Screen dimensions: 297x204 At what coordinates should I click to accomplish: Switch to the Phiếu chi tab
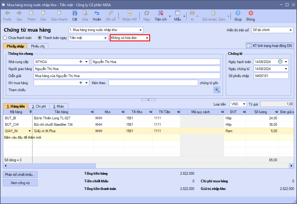(x=38, y=46)
